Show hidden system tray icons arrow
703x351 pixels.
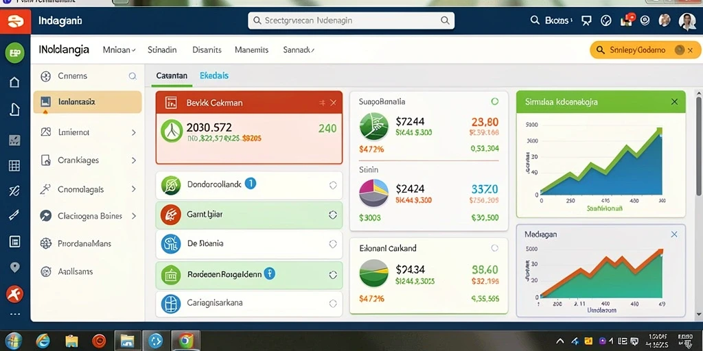click(561, 341)
